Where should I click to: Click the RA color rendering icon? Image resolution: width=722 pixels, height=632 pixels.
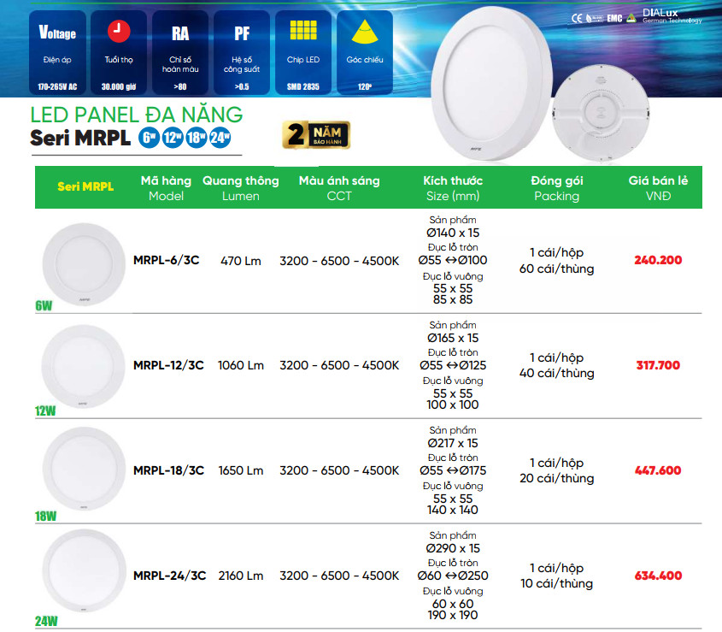(180, 33)
